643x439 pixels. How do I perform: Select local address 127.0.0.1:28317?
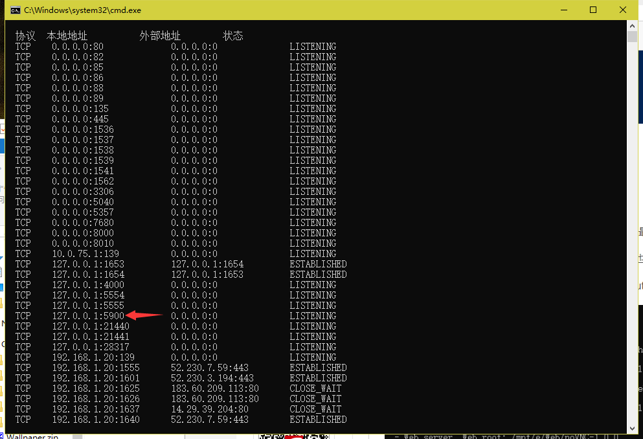coord(91,347)
